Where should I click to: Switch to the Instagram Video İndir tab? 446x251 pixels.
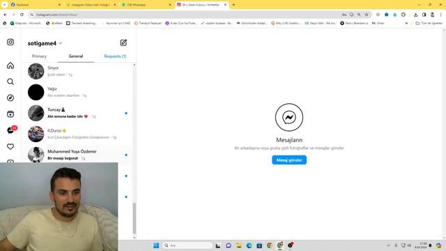[91, 5]
